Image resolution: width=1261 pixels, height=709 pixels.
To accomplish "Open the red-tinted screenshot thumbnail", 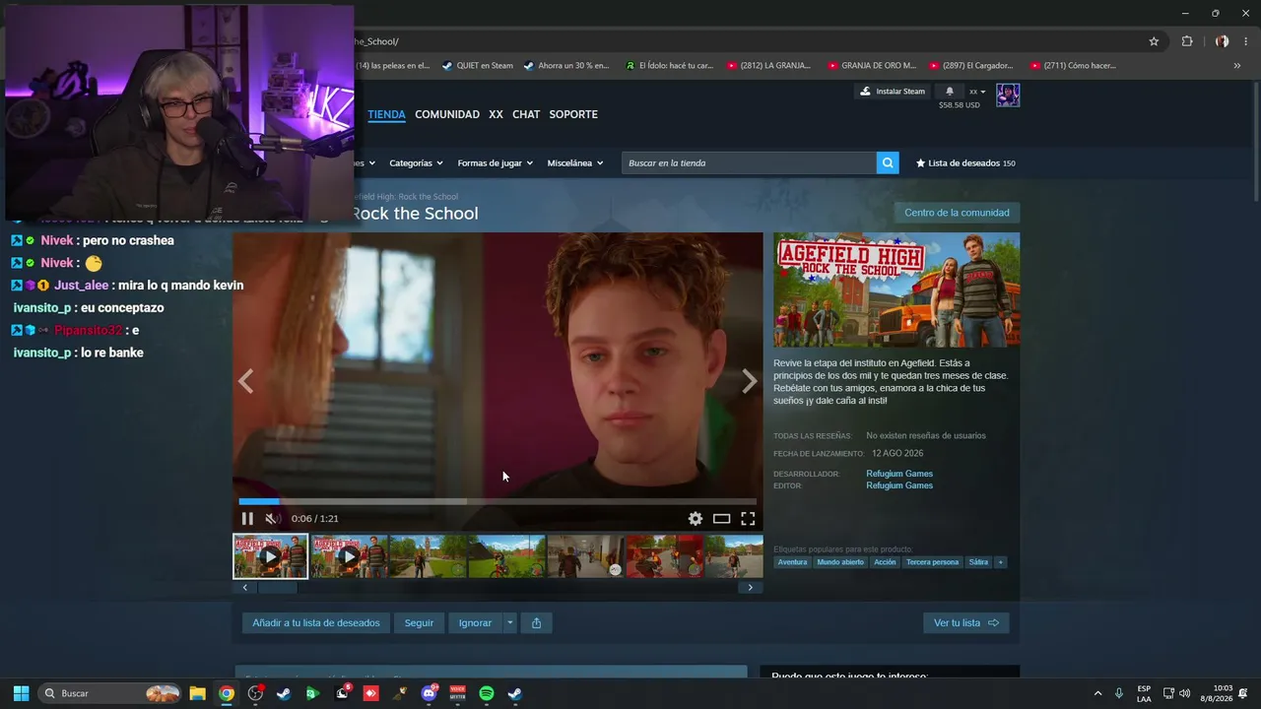I will 664,556.
